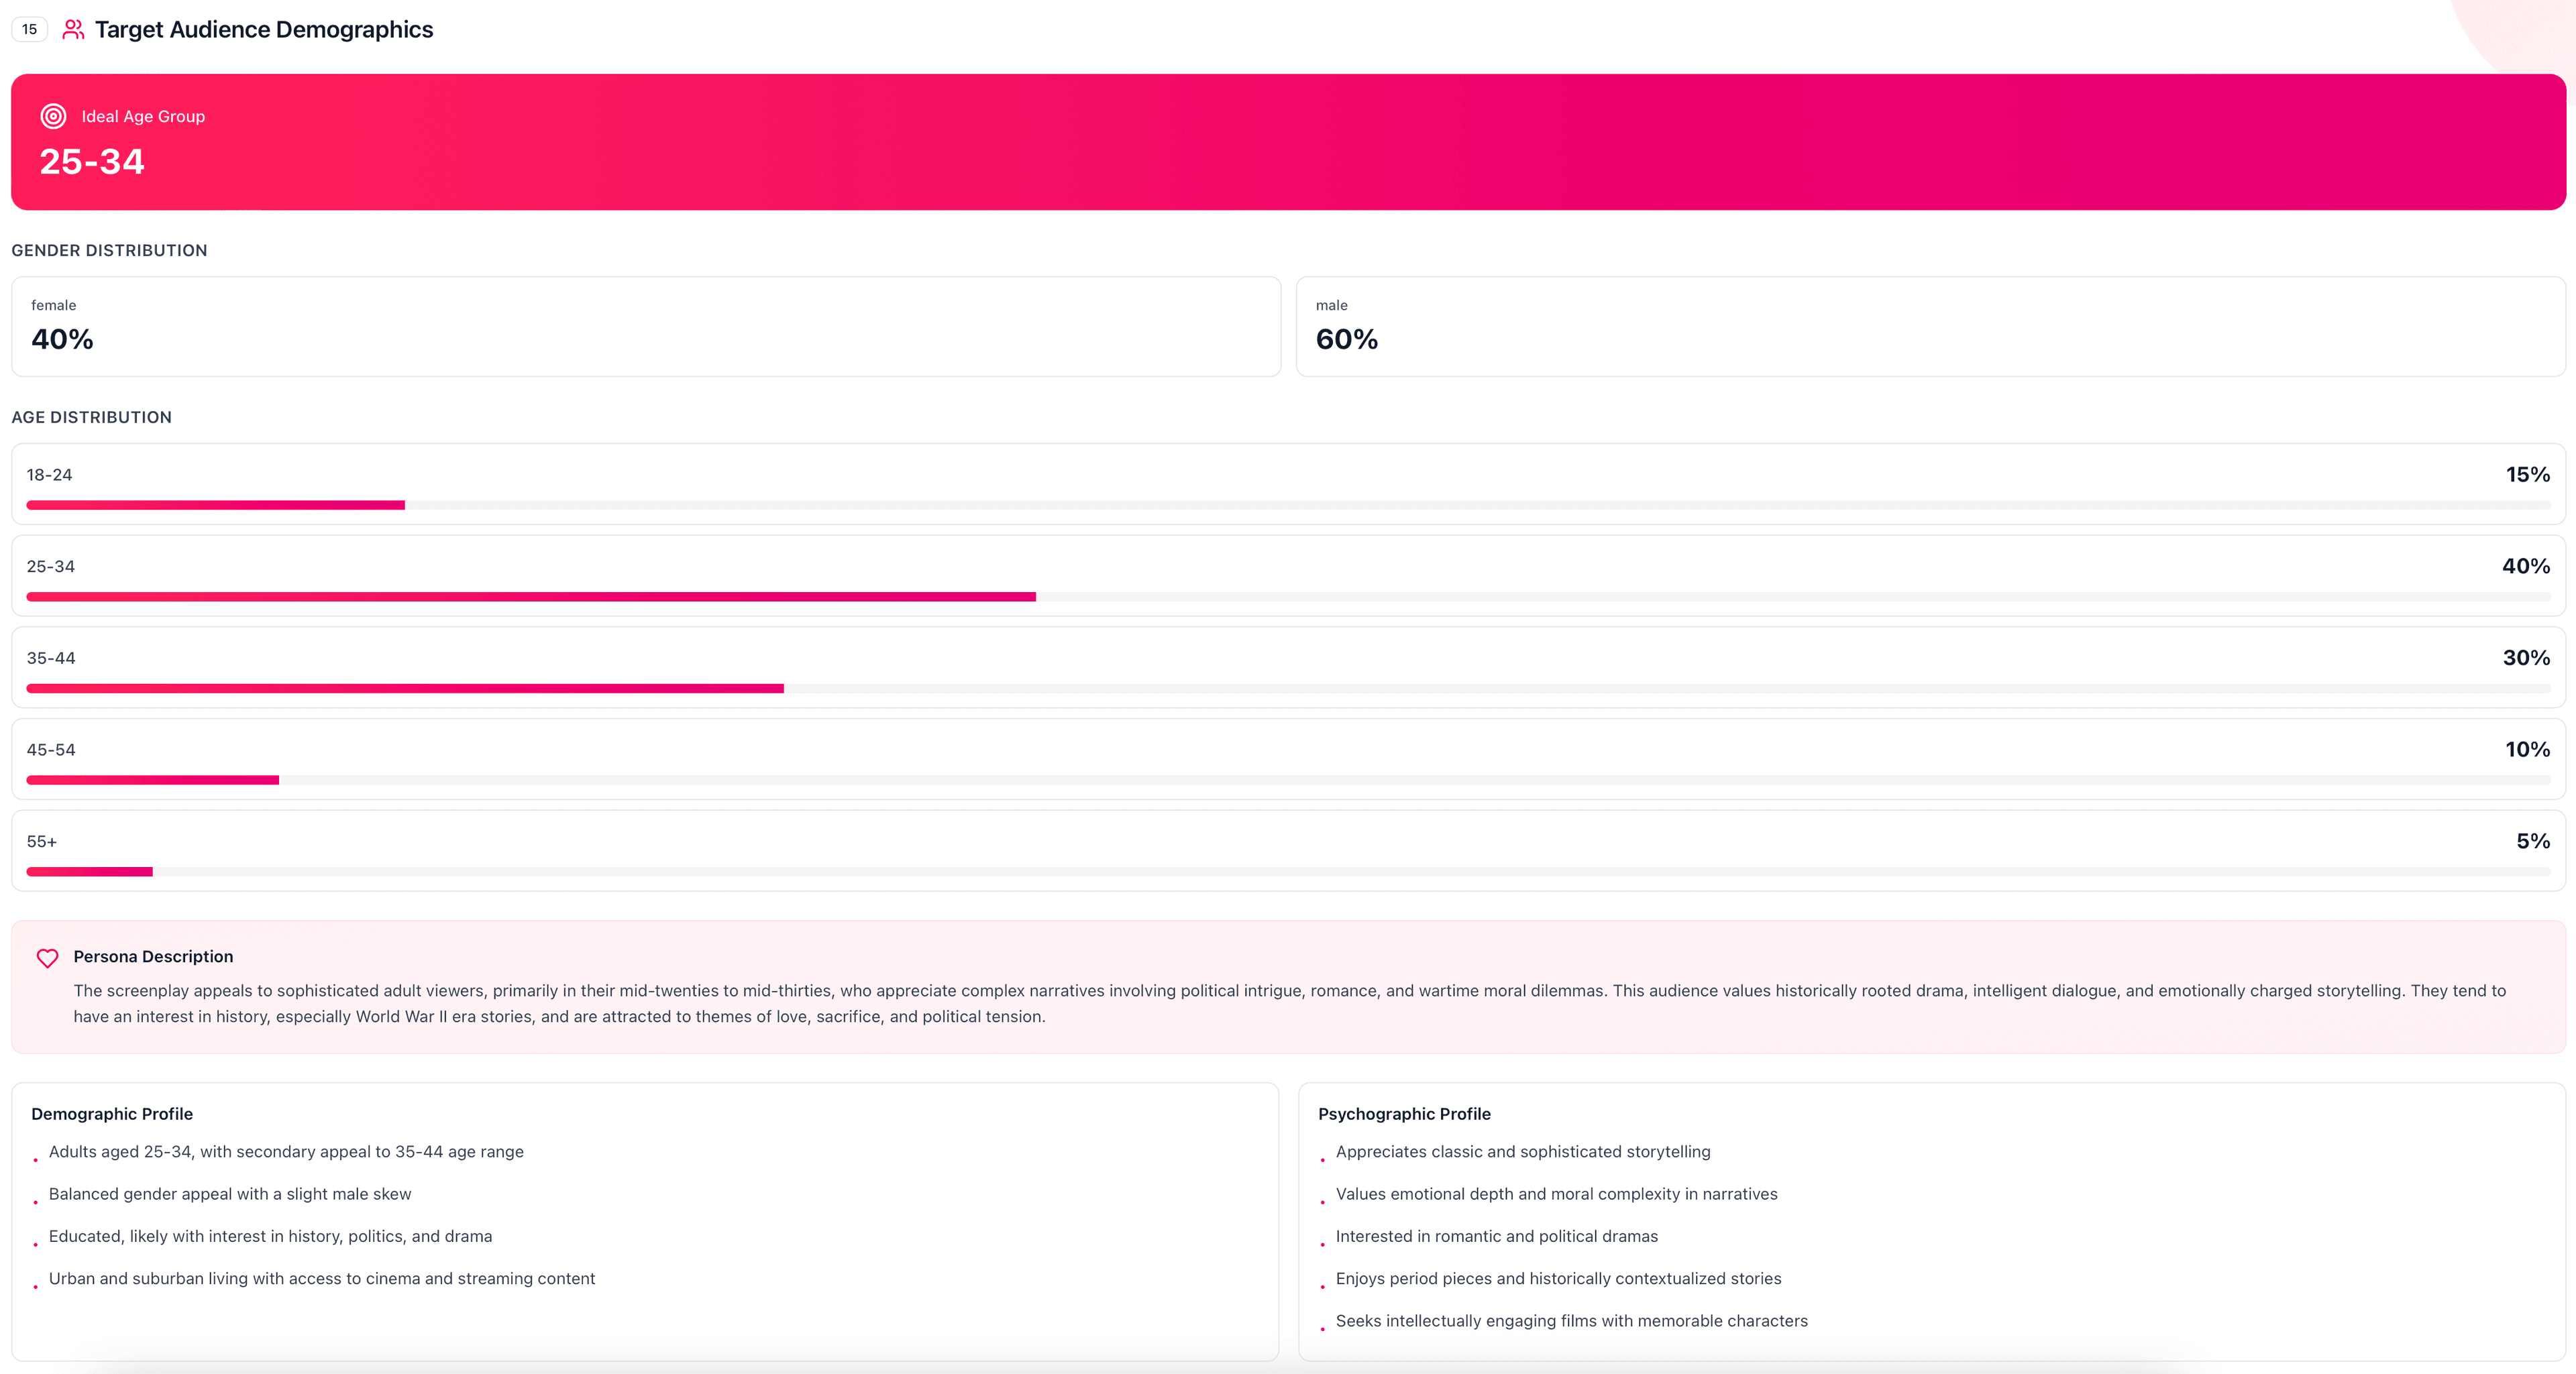Click the 40% value in 25-34 row
Image resolution: width=2576 pixels, height=1374 pixels.
(2525, 567)
